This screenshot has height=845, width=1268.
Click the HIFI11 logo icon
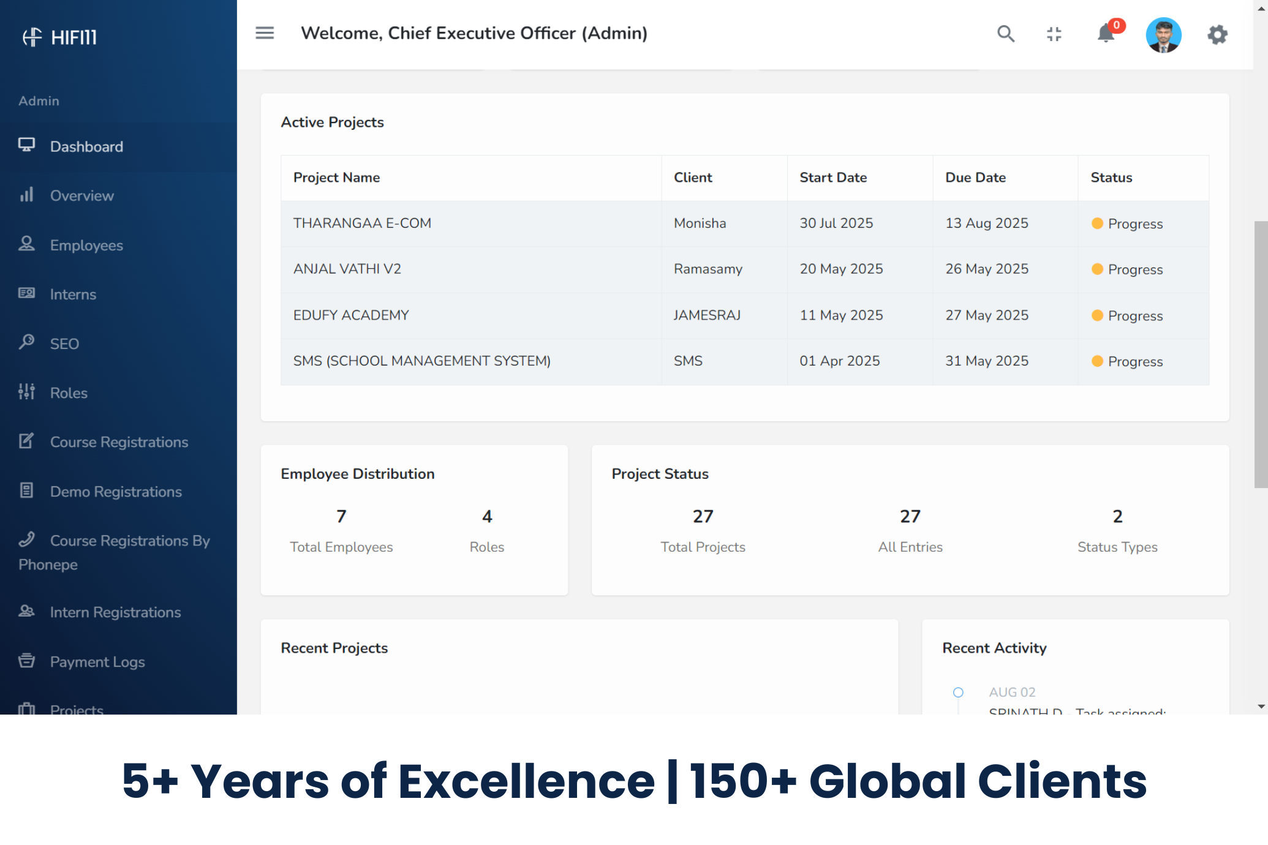coord(32,37)
